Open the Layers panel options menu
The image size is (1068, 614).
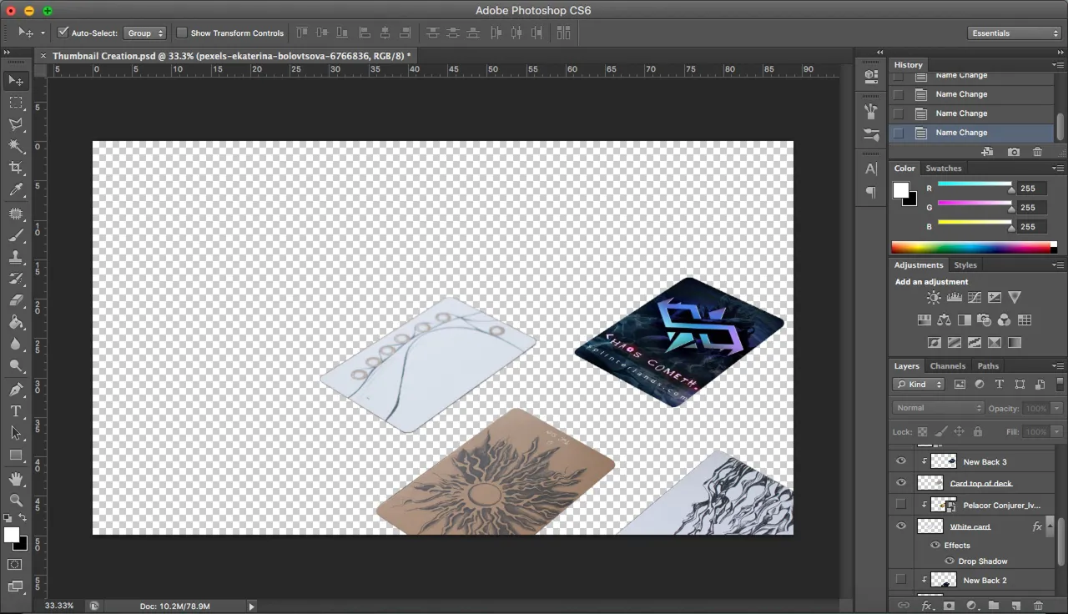pyautogui.click(x=1058, y=366)
